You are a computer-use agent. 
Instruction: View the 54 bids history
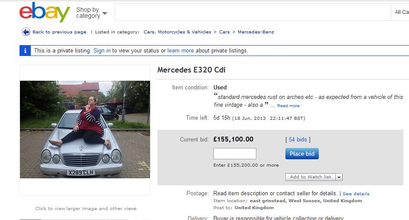(298, 139)
